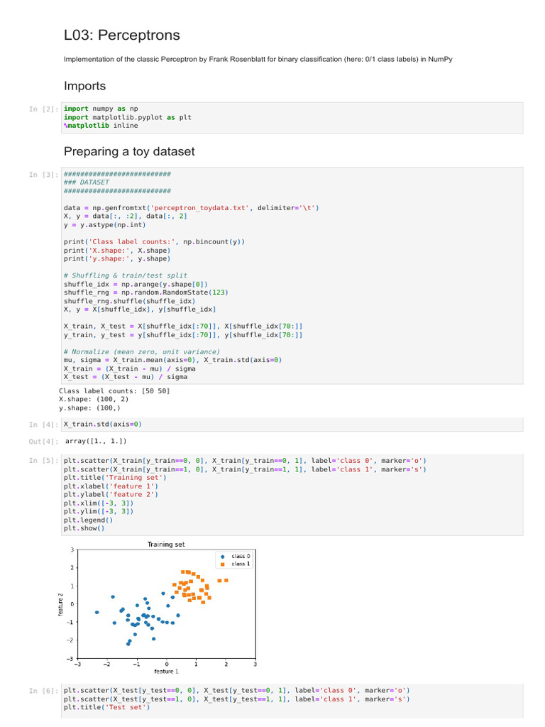The height and width of the screenshot is (727, 545).
Task: Click the '# Shuffling & train/test split' comment
Action: (x=126, y=275)
